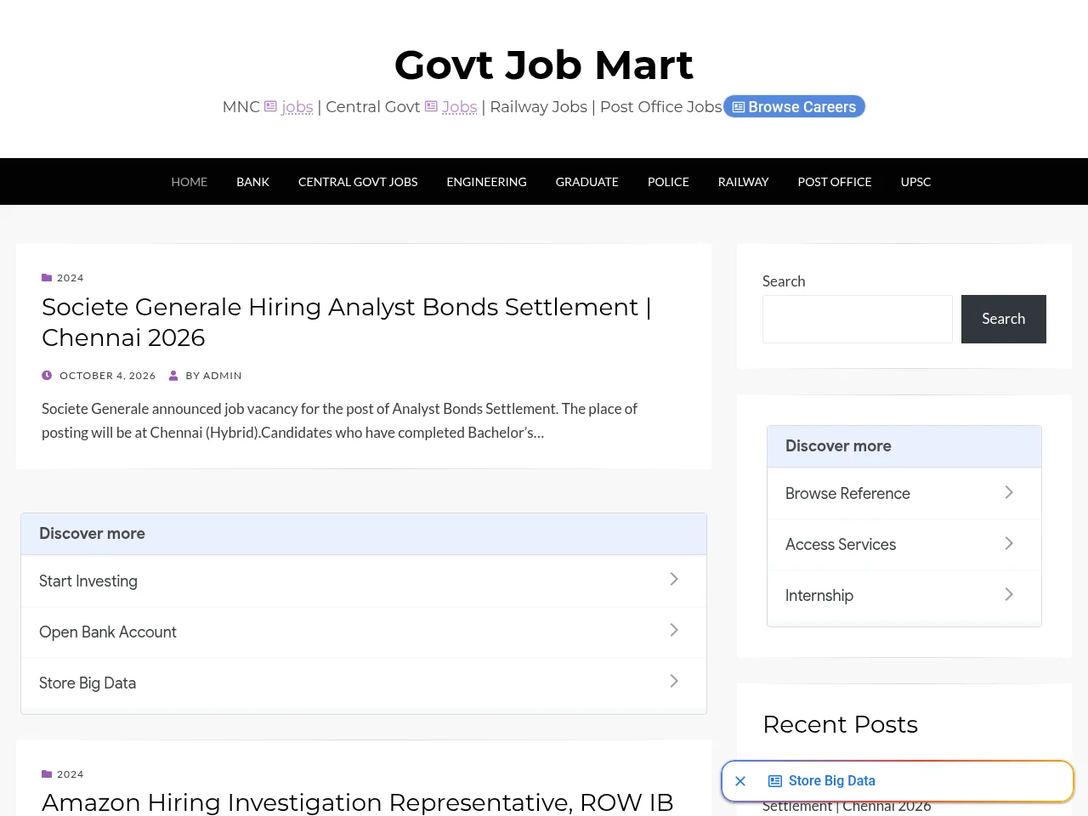Click the ad icon before "Jobs" after Central Govt

[431, 107]
